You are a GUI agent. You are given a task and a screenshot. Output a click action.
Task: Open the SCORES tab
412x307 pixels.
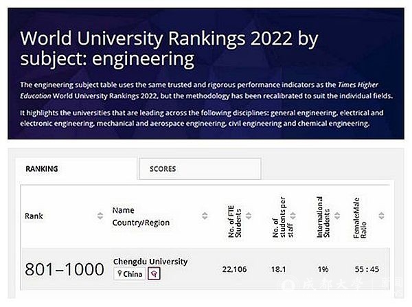[201, 169]
